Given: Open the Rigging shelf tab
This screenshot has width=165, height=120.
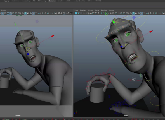Looking at the screenshot, I should (6, 1).
